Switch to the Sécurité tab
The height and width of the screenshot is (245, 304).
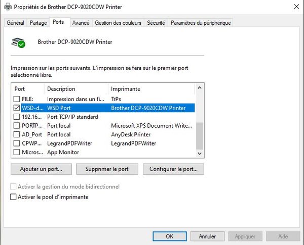(x=156, y=23)
